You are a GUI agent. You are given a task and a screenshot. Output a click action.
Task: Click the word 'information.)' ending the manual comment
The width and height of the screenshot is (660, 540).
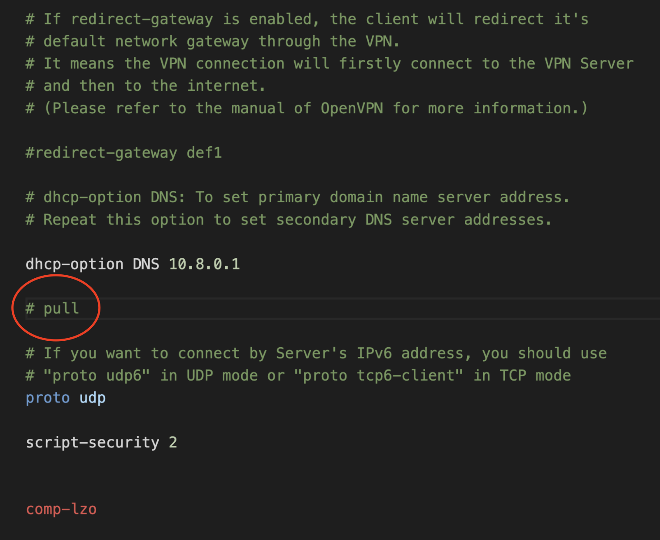pos(530,108)
